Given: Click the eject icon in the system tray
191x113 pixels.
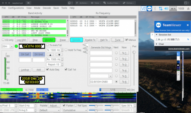Looking at the screenshot, I should click(x=188, y=9).
